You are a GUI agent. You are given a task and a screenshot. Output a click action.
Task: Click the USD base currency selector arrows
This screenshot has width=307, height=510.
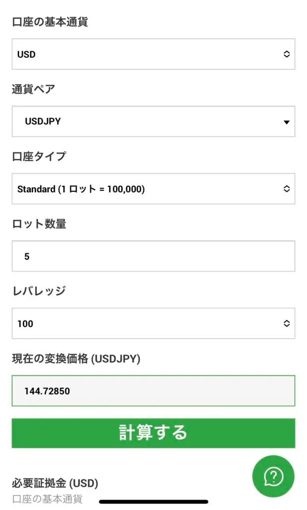[287, 54]
